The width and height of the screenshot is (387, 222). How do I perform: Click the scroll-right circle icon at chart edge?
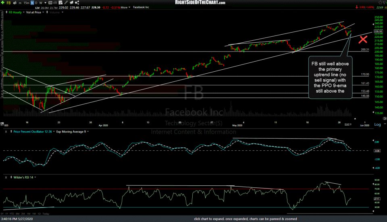385,118
